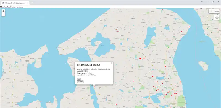This screenshot has width=221, height=108.
Task: Click the navn Frederikssund Rådhus line
Action: pos(86,75)
